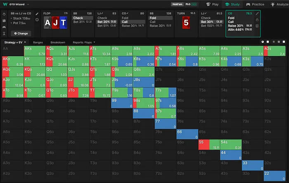The image size is (289, 183).
Task: Select the J9s hand cell
Action: [x=122, y=82]
